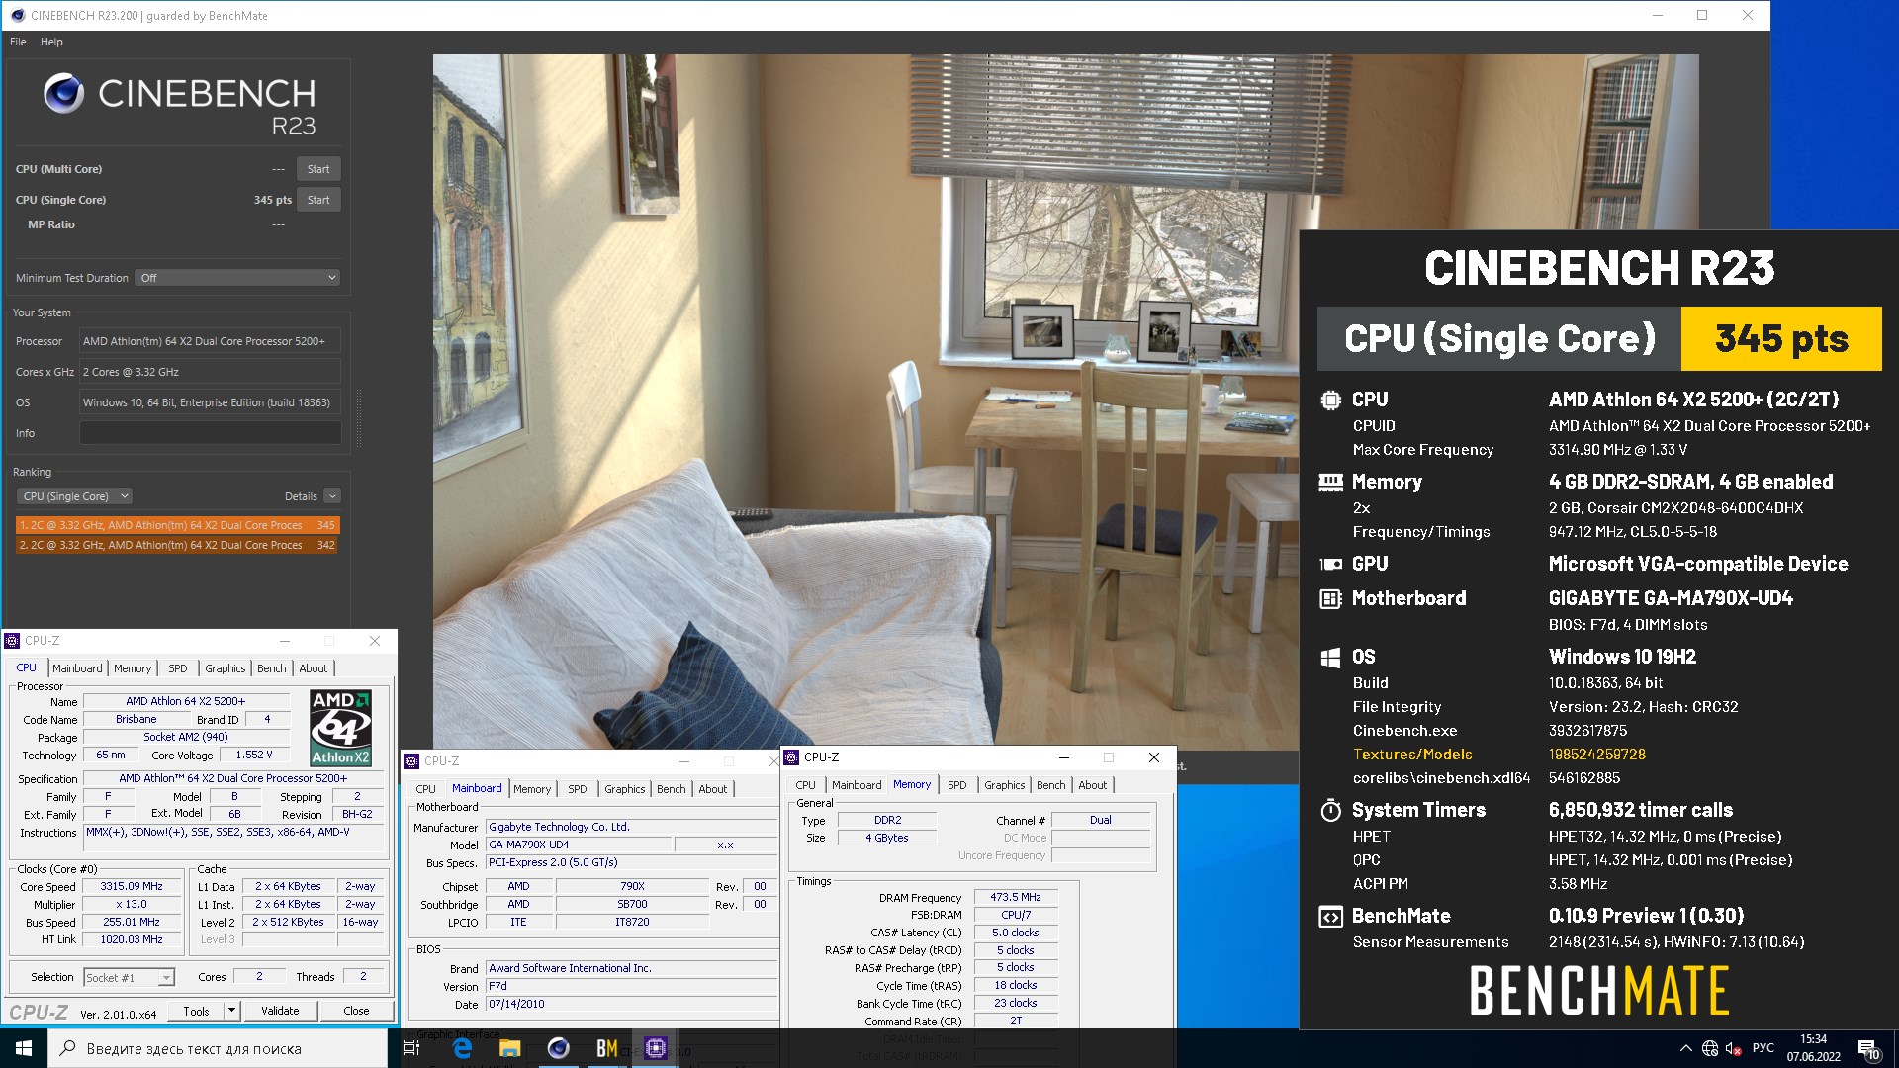Start the CPU (Multi Core) test

coord(318,169)
